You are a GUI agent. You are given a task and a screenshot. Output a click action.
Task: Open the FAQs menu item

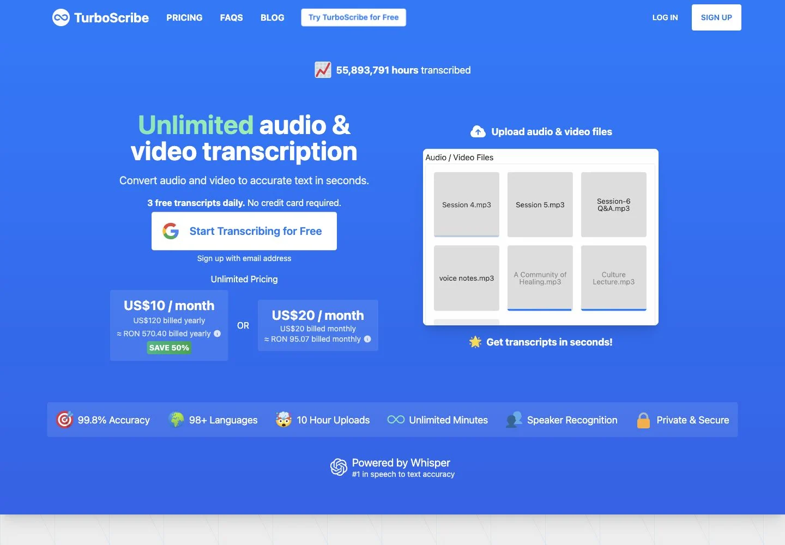(232, 17)
